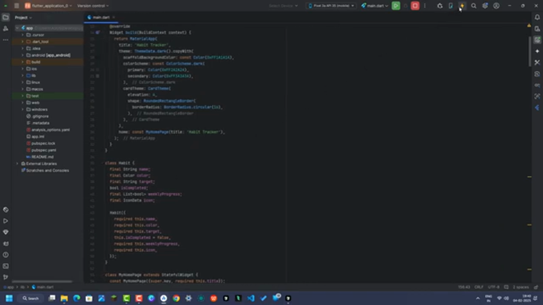Viewport: 543px width, 305px height.
Task: Open the Notifications bell on right sidebar
Action: point(537,17)
